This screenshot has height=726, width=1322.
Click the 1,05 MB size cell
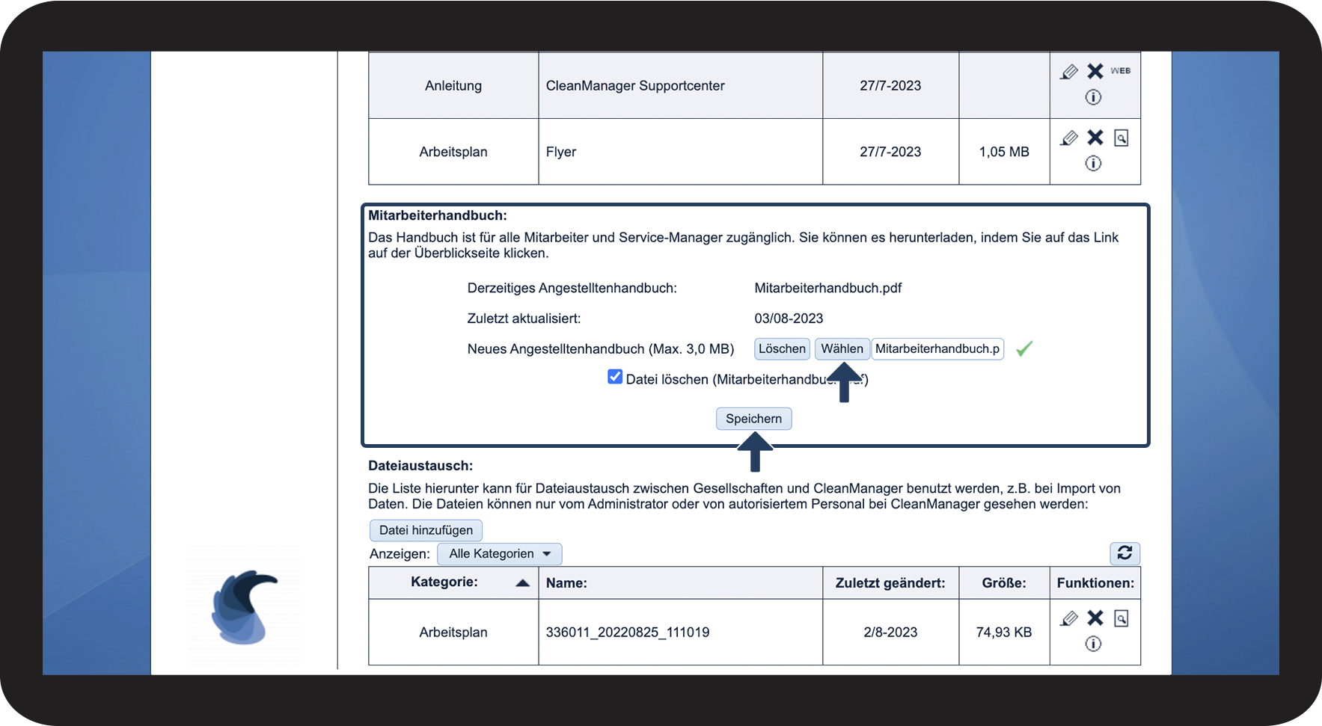click(x=1004, y=152)
